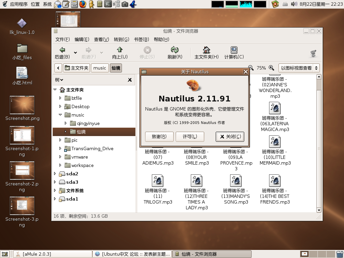Open the Back history dropdown arrow
344x258 pixels.
pos(75,53)
